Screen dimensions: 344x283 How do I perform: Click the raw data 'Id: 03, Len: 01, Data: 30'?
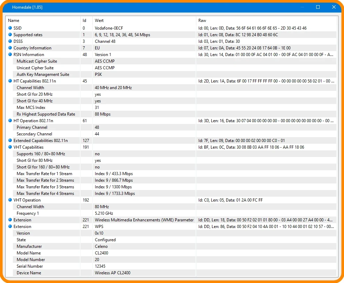tap(219, 41)
